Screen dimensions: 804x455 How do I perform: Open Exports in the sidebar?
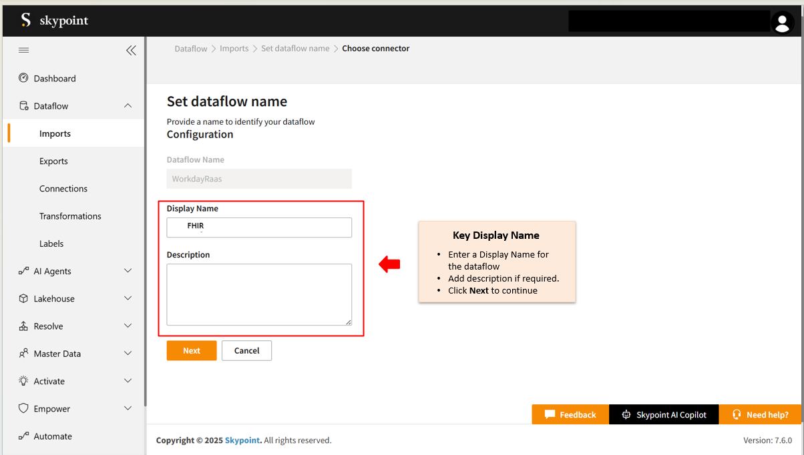[53, 161]
